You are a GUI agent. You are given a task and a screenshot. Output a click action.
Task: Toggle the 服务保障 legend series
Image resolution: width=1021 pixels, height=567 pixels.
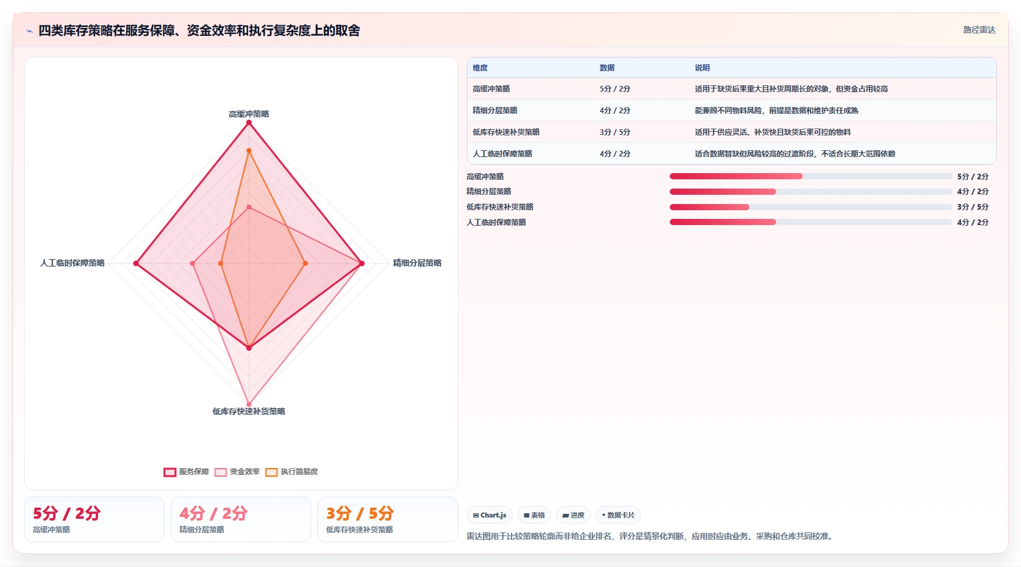coord(186,472)
